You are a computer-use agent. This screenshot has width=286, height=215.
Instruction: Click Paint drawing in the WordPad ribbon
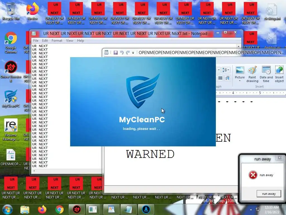click(x=252, y=74)
